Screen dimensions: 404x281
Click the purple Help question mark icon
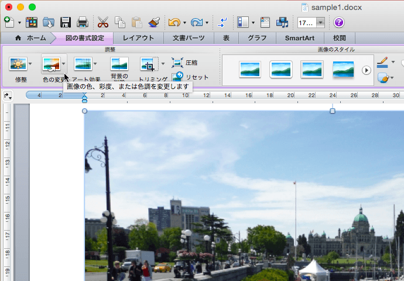[339, 23]
